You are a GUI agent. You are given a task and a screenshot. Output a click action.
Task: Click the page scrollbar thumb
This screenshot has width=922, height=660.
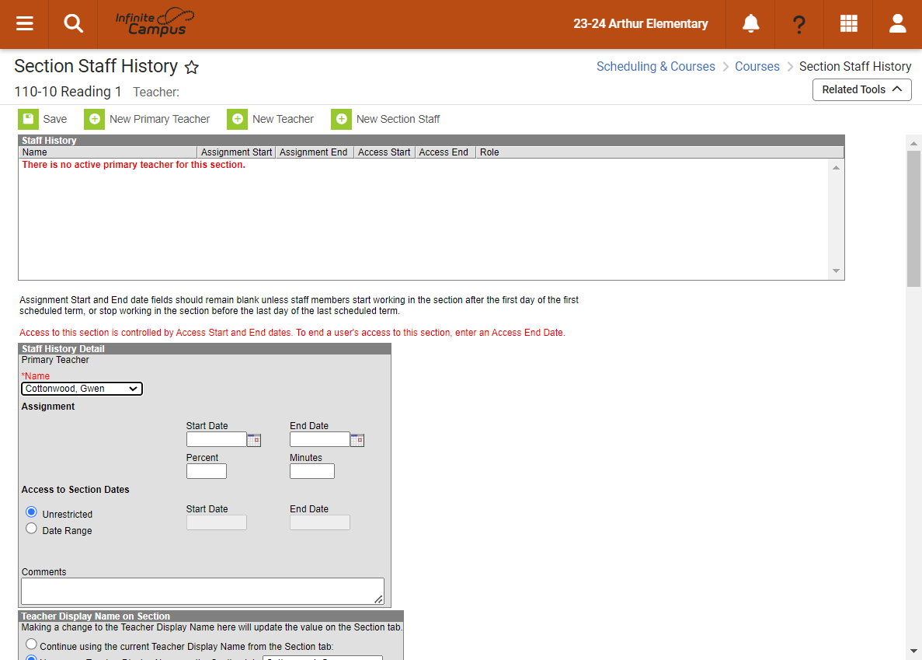pyautogui.click(x=913, y=218)
